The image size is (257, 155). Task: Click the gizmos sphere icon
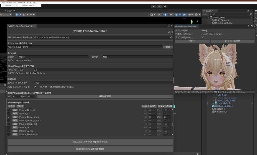(x=196, y=15)
